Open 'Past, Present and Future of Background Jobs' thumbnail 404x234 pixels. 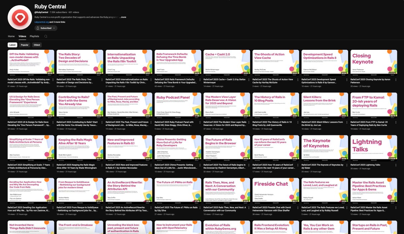pos(129,105)
